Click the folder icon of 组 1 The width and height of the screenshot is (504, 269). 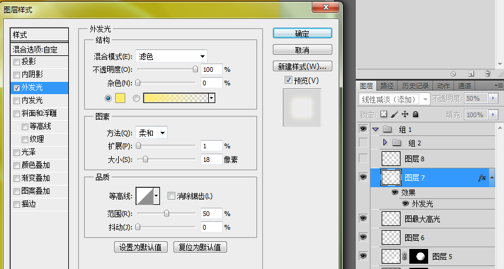pyautogui.click(x=388, y=129)
